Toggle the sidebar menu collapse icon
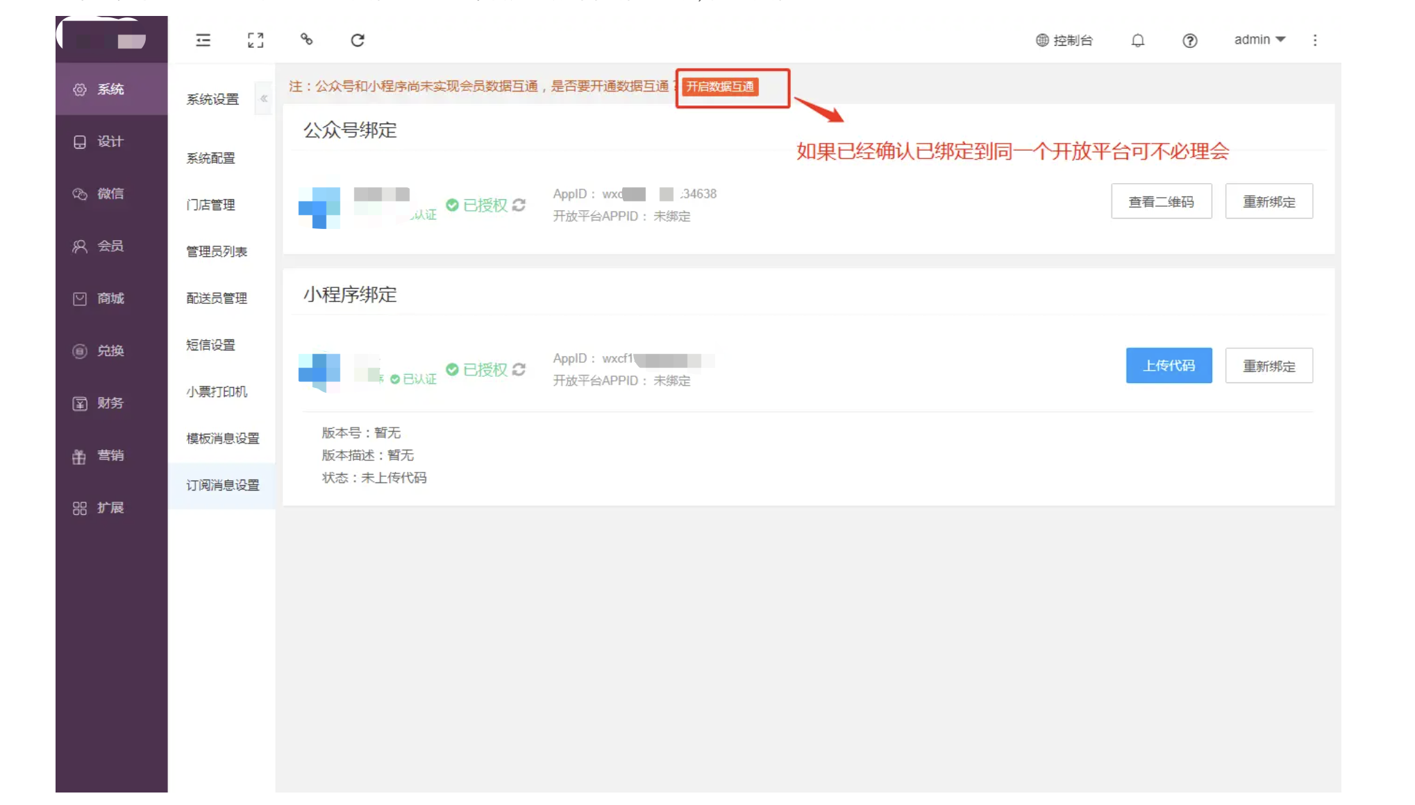The image size is (1415, 805). tap(203, 40)
